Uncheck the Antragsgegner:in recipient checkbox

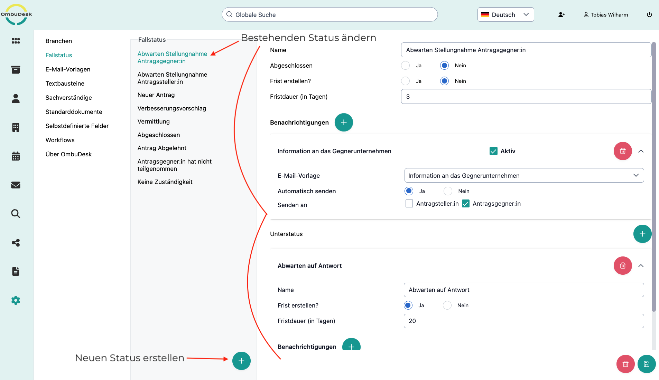466,204
